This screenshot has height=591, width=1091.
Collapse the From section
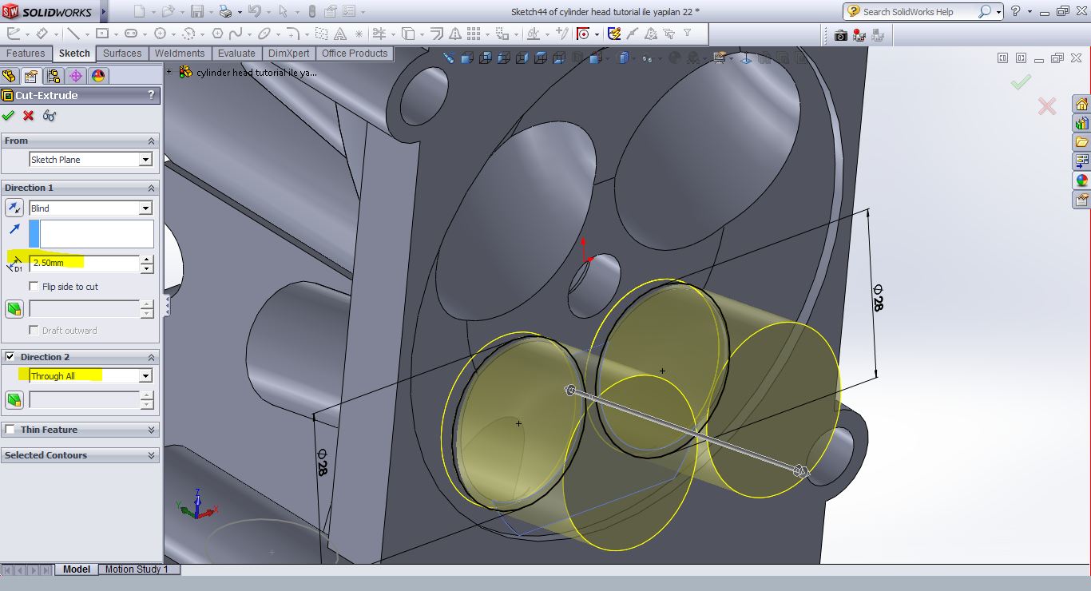point(151,141)
